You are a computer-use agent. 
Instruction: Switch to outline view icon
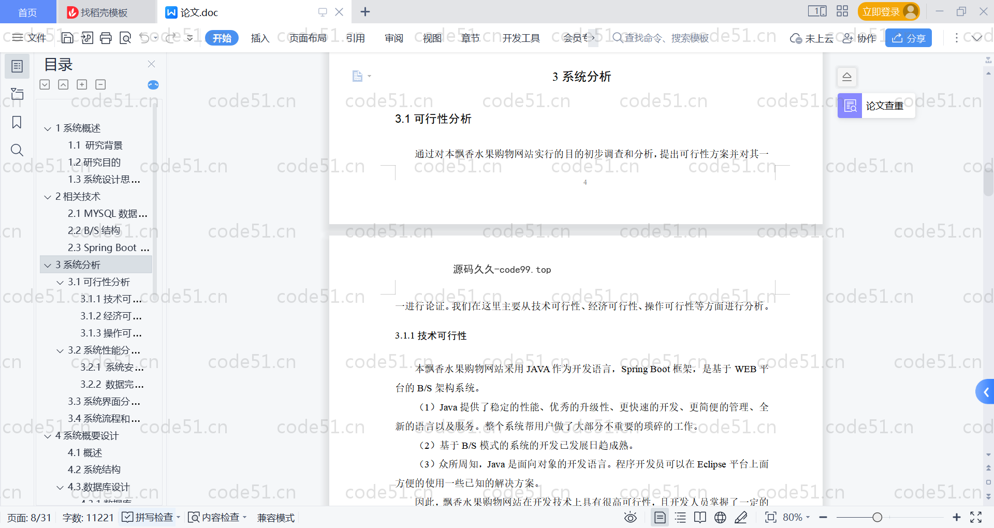click(680, 517)
